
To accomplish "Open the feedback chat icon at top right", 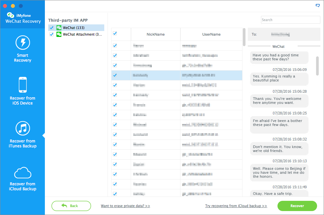I will click(x=318, y=6).
